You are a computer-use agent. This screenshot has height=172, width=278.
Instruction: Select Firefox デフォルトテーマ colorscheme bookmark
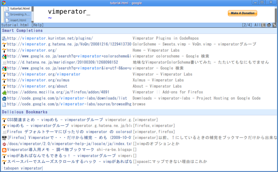pos(139,132)
